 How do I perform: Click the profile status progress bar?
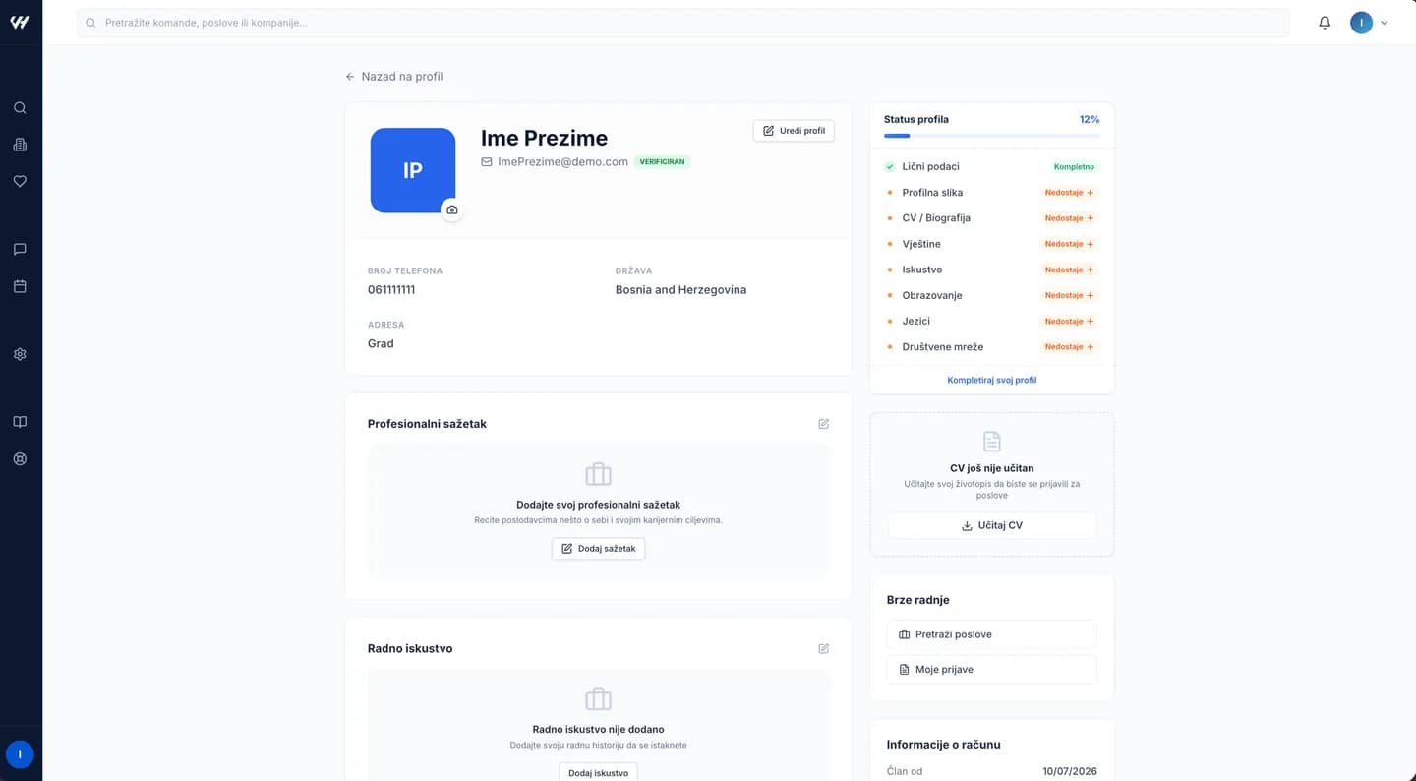(x=991, y=136)
